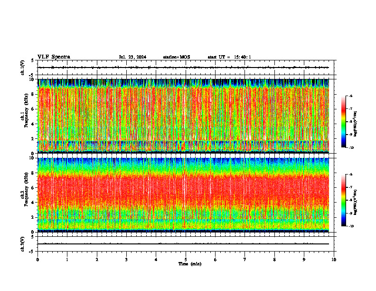Select the date text "Jul. 23, 2024"
This screenshot has height=291, width=376.
(x=132, y=57)
